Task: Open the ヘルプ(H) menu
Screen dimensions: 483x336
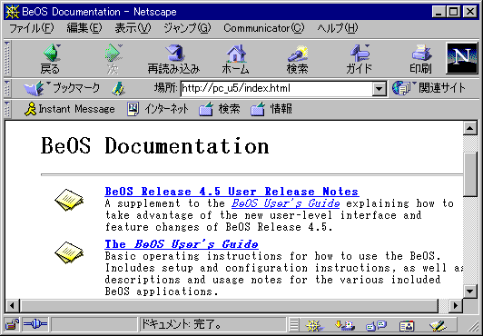Action: (x=338, y=28)
